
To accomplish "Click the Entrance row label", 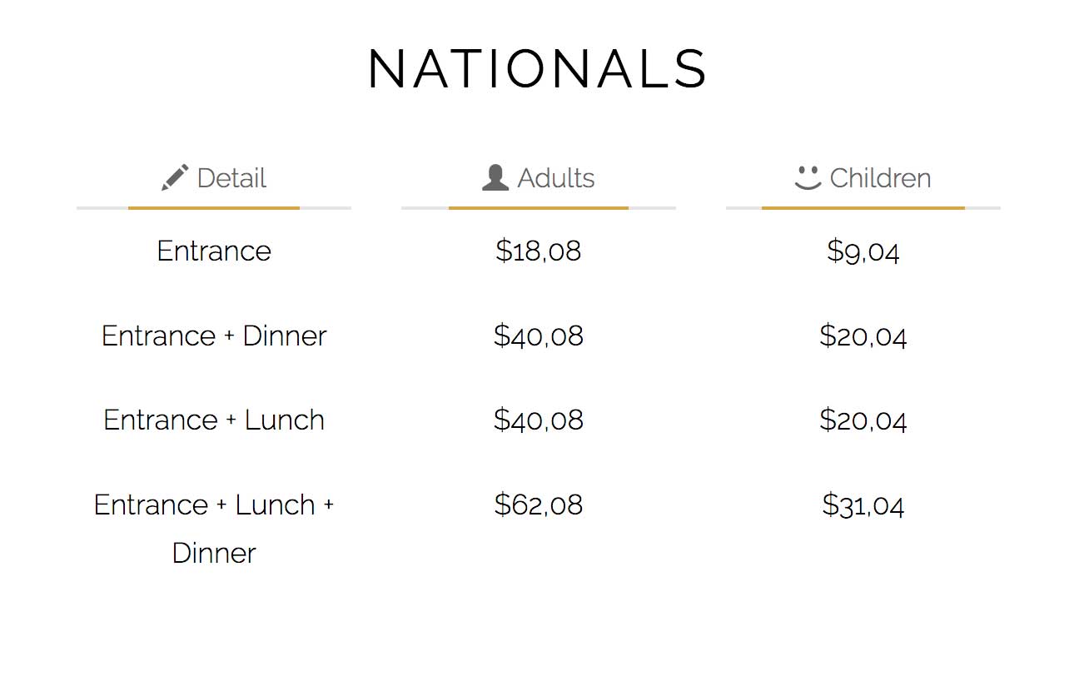I will click(x=214, y=251).
